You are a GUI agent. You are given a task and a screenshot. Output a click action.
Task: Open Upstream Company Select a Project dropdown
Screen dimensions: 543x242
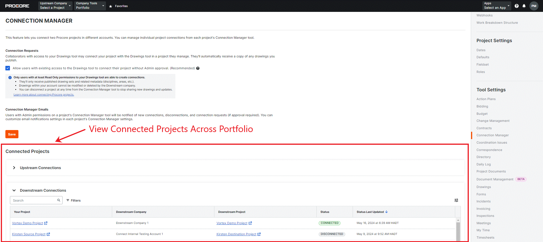pyautogui.click(x=55, y=6)
